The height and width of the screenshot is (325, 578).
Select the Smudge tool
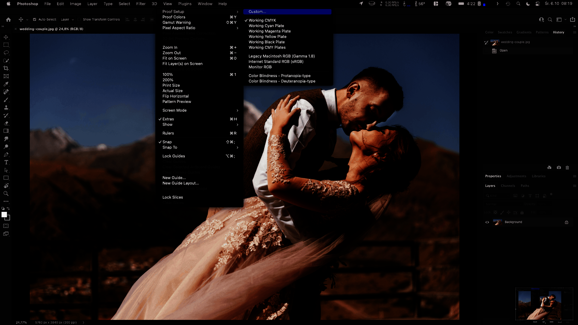6,139
